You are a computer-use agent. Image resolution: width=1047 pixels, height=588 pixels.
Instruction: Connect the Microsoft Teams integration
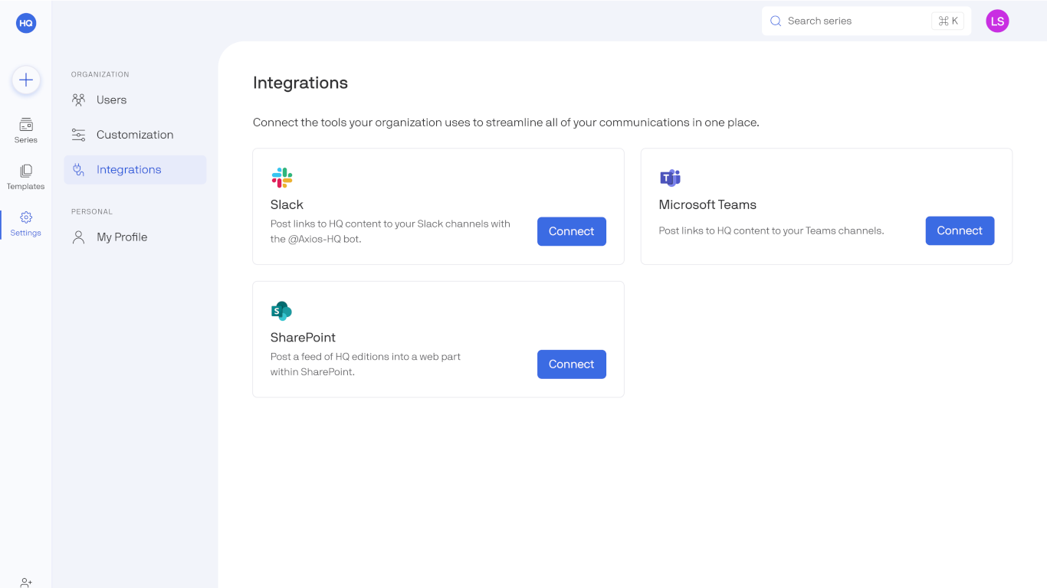click(960, 230)
